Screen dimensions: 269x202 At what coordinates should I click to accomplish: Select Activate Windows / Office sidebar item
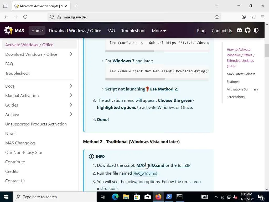coord(39,45)
